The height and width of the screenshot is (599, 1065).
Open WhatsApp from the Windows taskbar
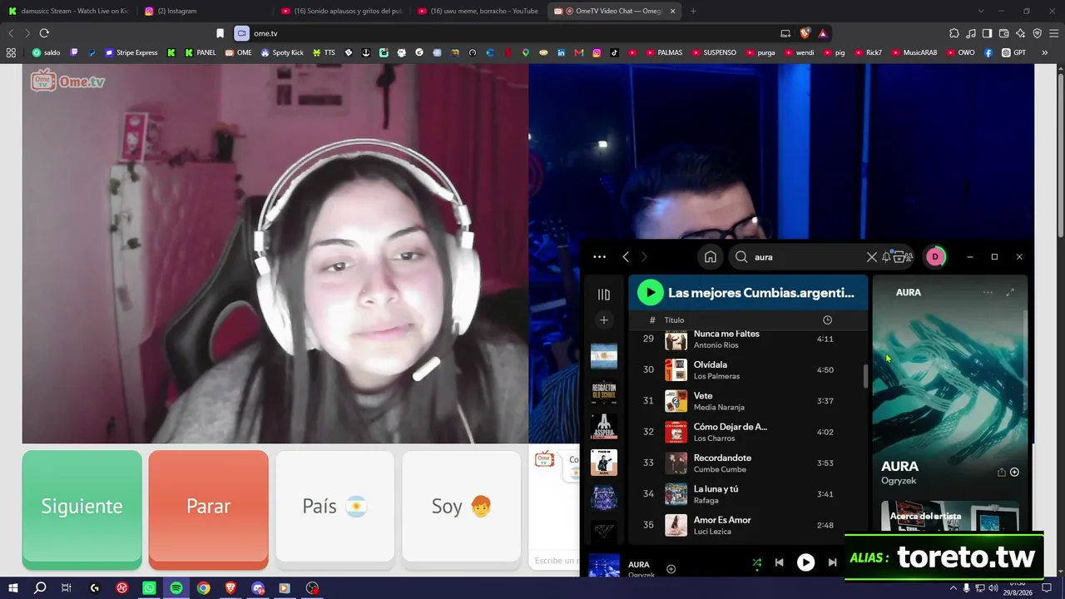coord(149,588)
